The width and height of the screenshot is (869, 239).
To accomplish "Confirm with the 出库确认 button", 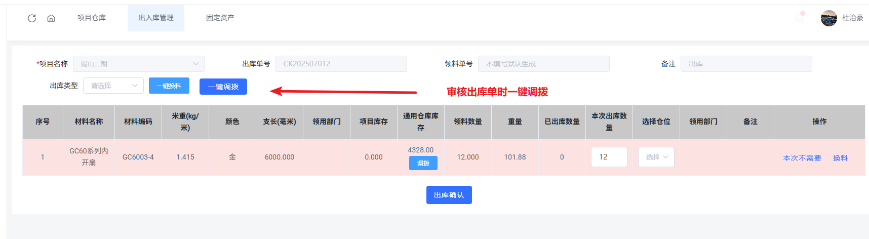I will click(449, 195).
